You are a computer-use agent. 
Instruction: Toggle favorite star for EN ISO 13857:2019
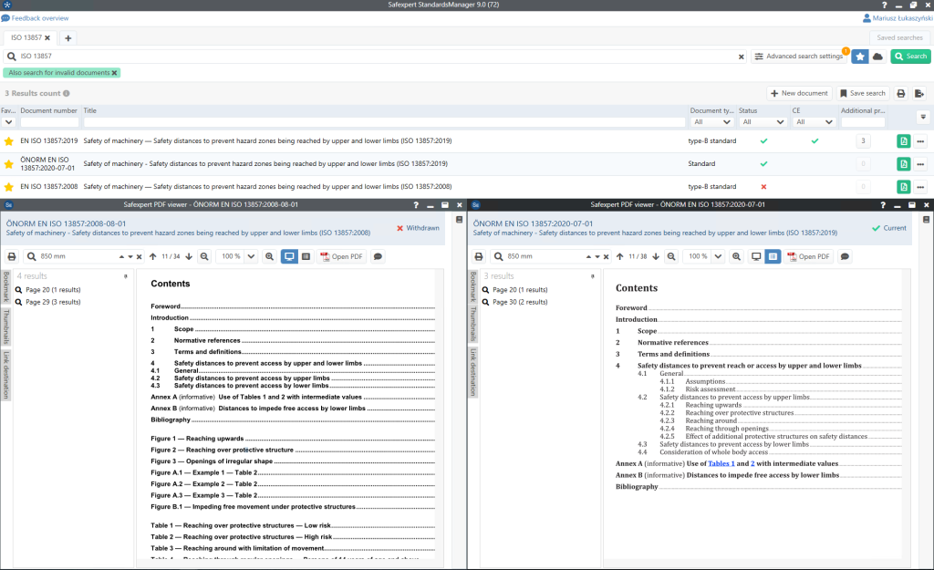(x=8, y=141)
